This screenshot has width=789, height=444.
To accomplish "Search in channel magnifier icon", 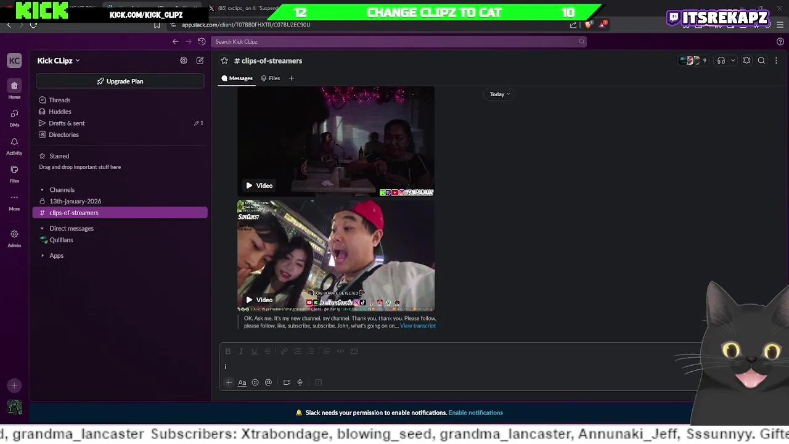I will 761,60.
